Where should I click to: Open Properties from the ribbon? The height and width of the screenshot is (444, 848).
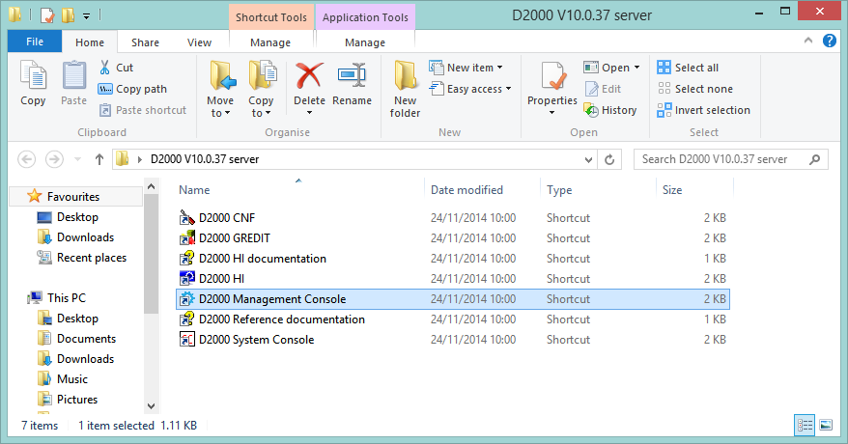(552, 77)
